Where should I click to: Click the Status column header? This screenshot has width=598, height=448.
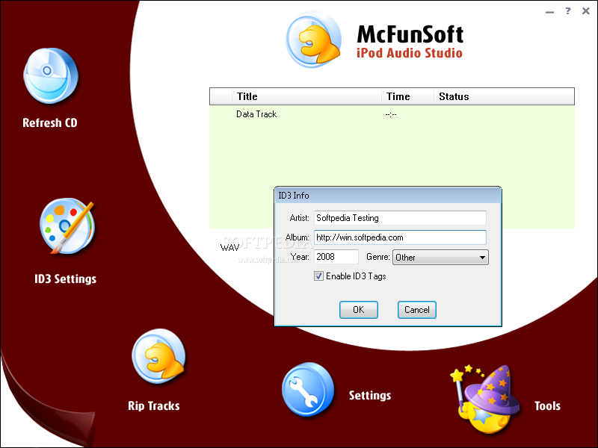(x=504, y=96)
